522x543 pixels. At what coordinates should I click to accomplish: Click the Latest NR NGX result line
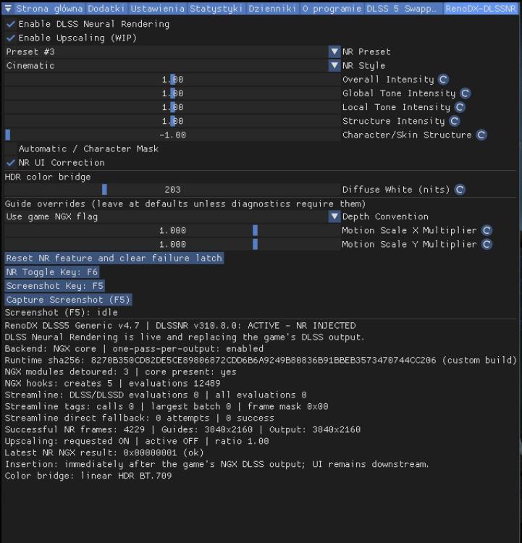point(104,452)
